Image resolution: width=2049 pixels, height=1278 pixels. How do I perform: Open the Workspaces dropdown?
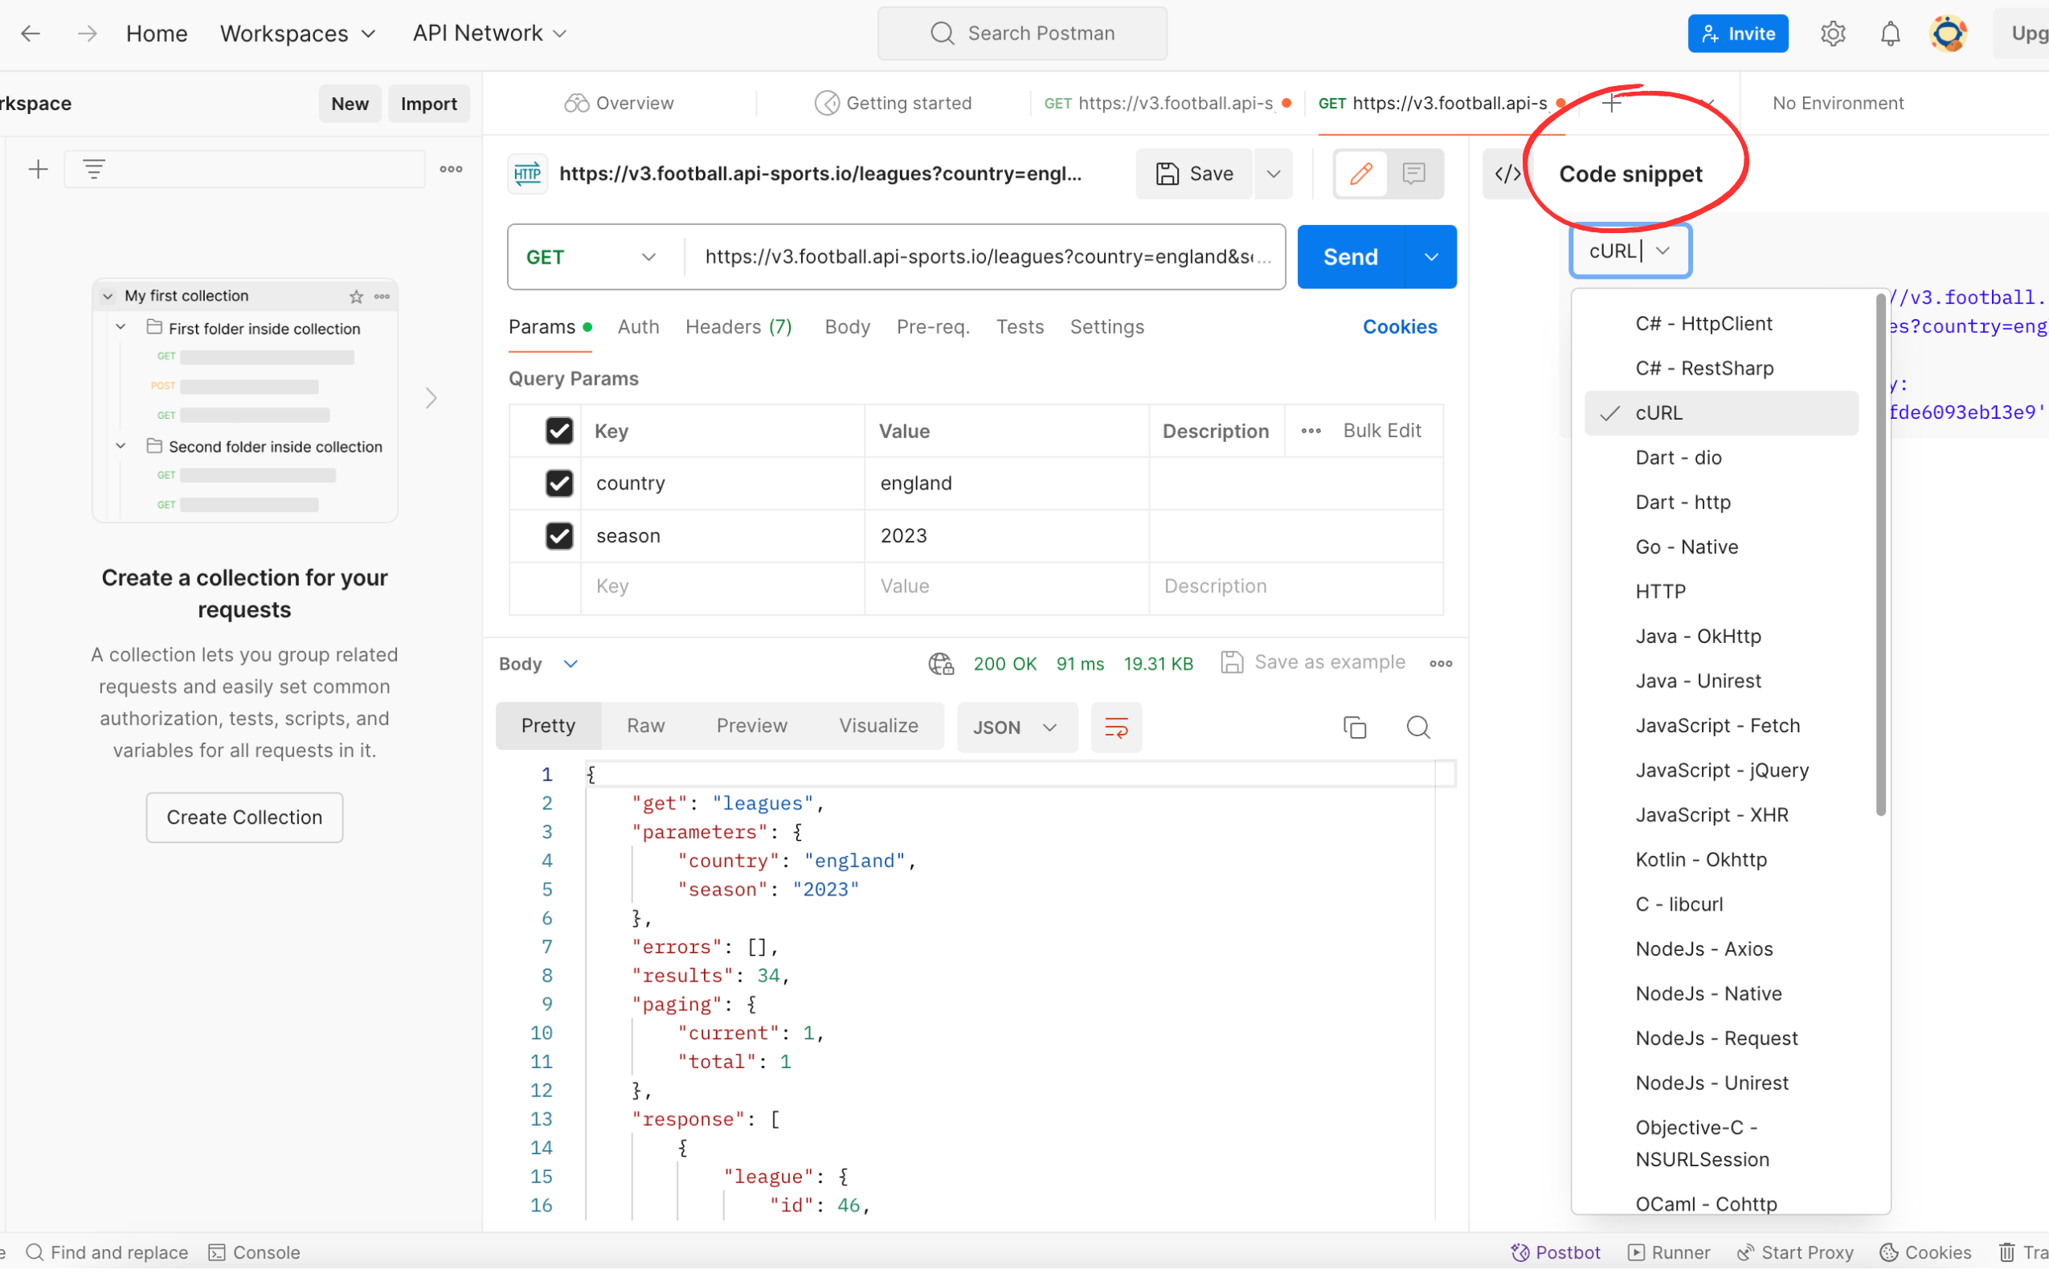click(297, 33)
